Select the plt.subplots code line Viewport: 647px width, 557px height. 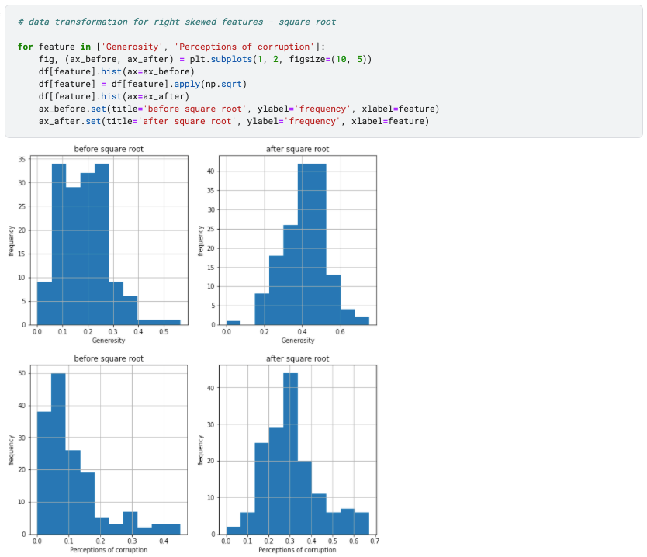tap(205, 59)
